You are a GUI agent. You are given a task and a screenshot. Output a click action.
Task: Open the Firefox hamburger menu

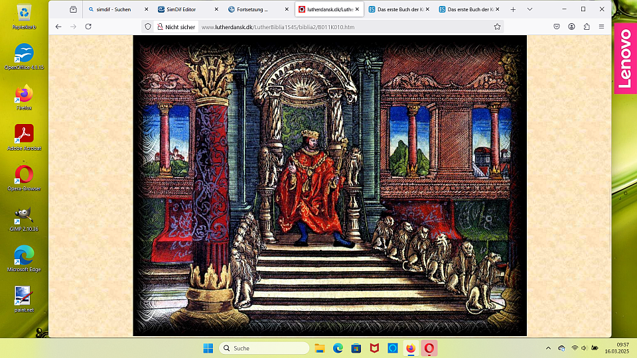(x=601, y=27)
